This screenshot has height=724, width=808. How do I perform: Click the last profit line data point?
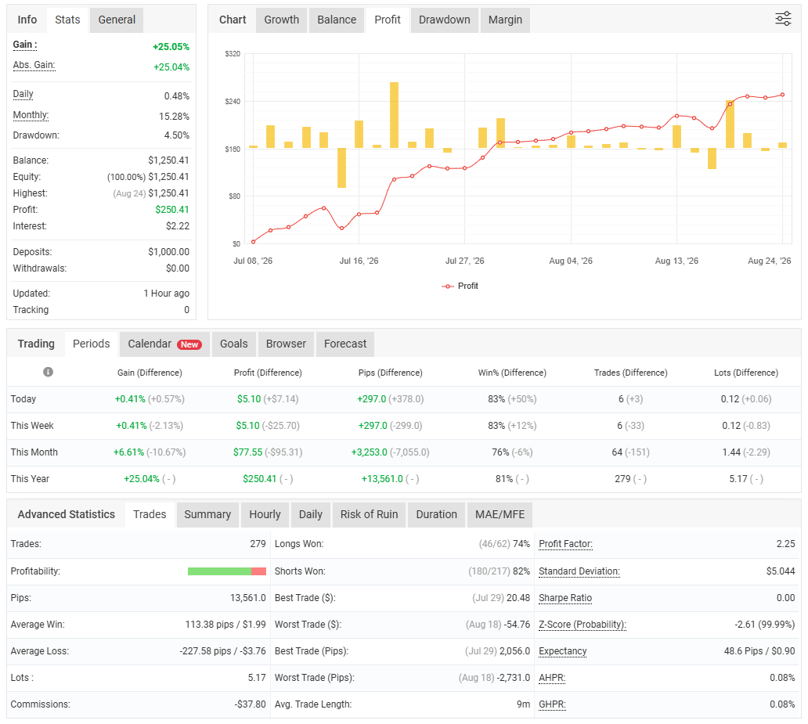783,95
